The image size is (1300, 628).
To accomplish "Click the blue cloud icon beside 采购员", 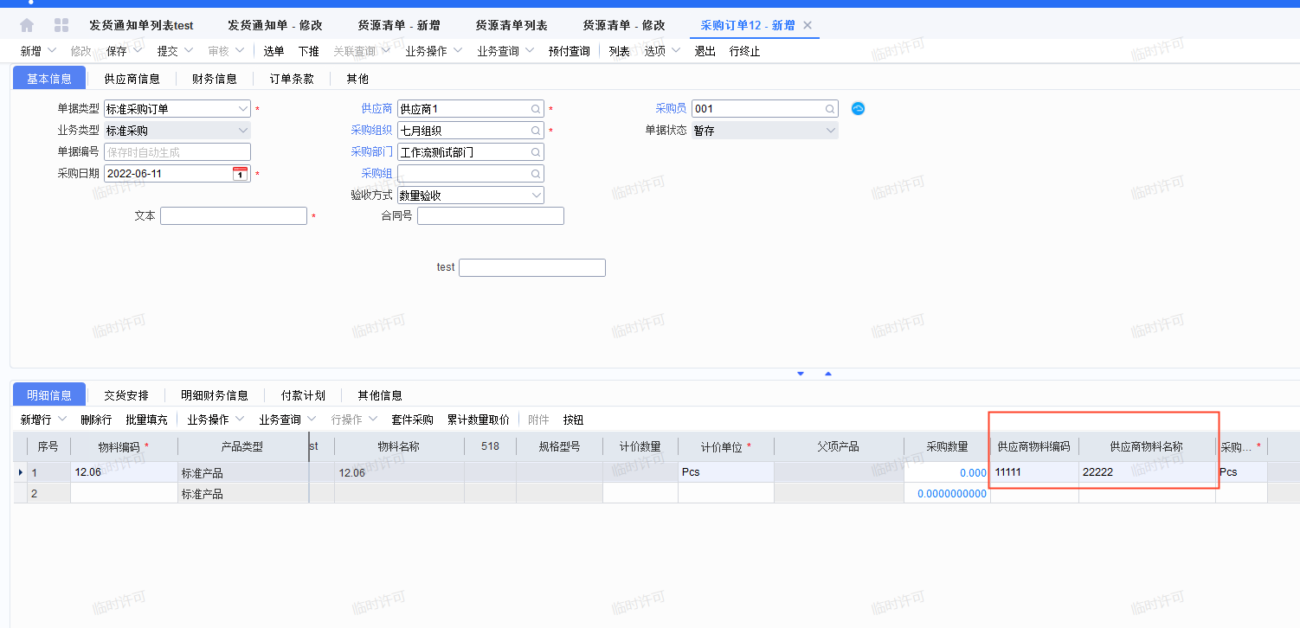I will [859, 109].
